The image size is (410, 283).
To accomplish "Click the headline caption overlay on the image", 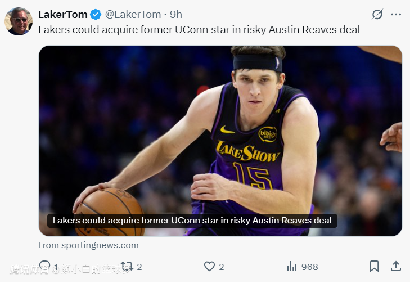I will 192,221.
